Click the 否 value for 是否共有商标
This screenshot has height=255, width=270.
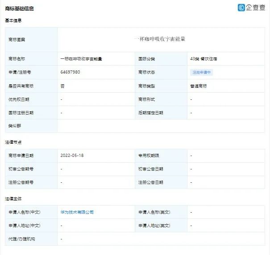point(62,86)
